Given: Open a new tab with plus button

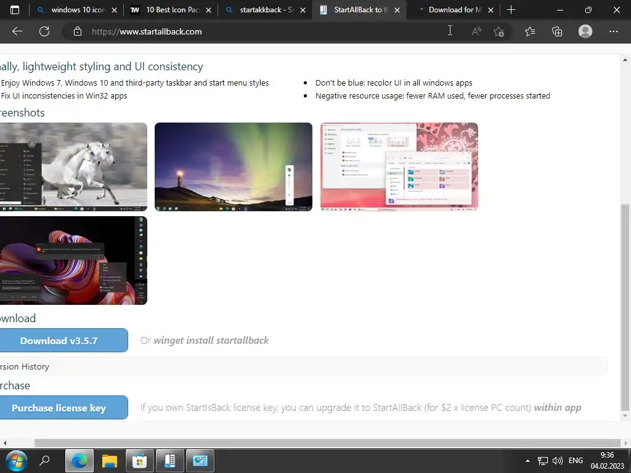Looking at the screenshot, I should click(x=511, y=10).
